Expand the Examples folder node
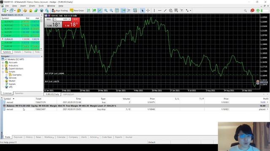Image resolution: width=270 pixels, height=151 pixels. pyautogui.click(x=7, y=75)
